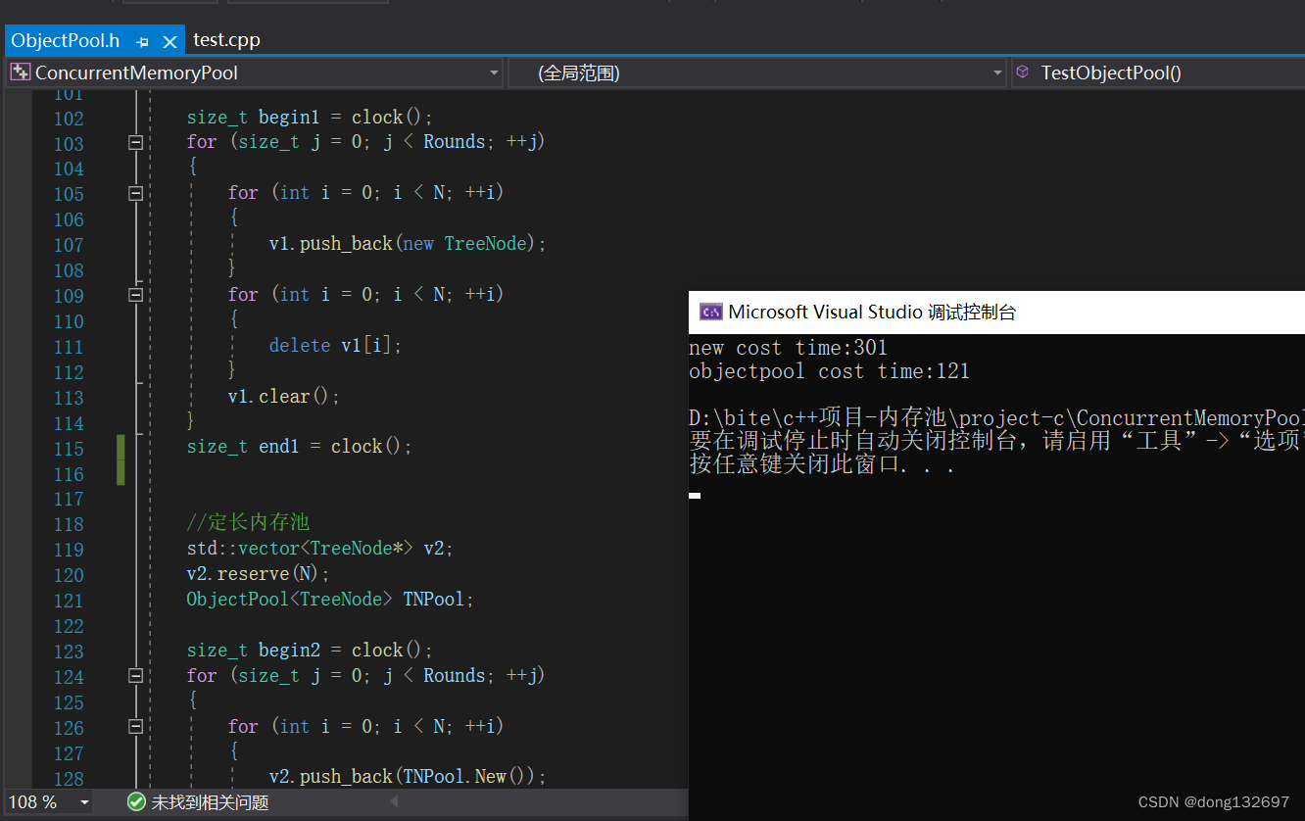Switch to the test.cpp tab
This screenshot has height=821, width=1305.
click(x=226, y=40)
